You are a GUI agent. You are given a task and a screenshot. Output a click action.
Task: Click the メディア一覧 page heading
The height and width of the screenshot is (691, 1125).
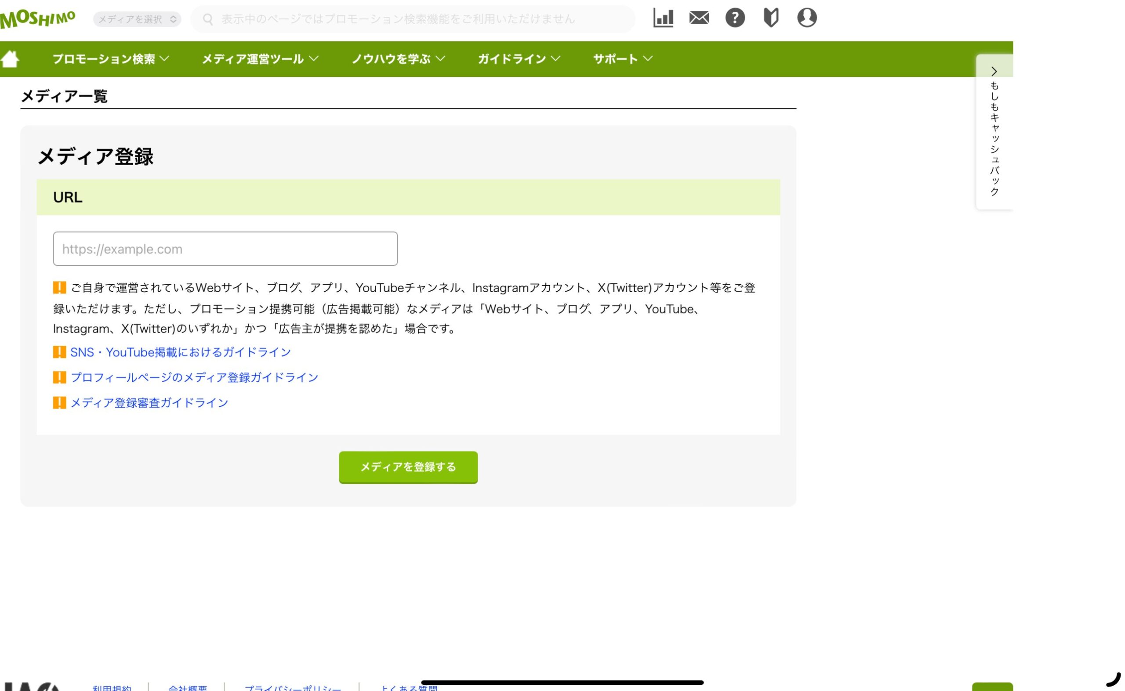(x=64, y=96)
